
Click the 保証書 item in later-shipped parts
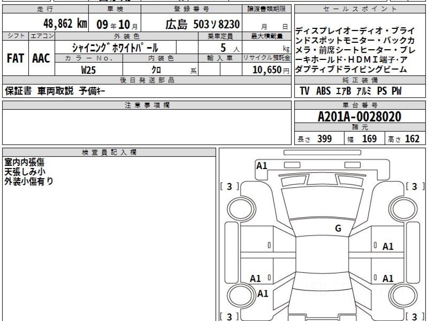pyautogui.click(x=19, y=91)
